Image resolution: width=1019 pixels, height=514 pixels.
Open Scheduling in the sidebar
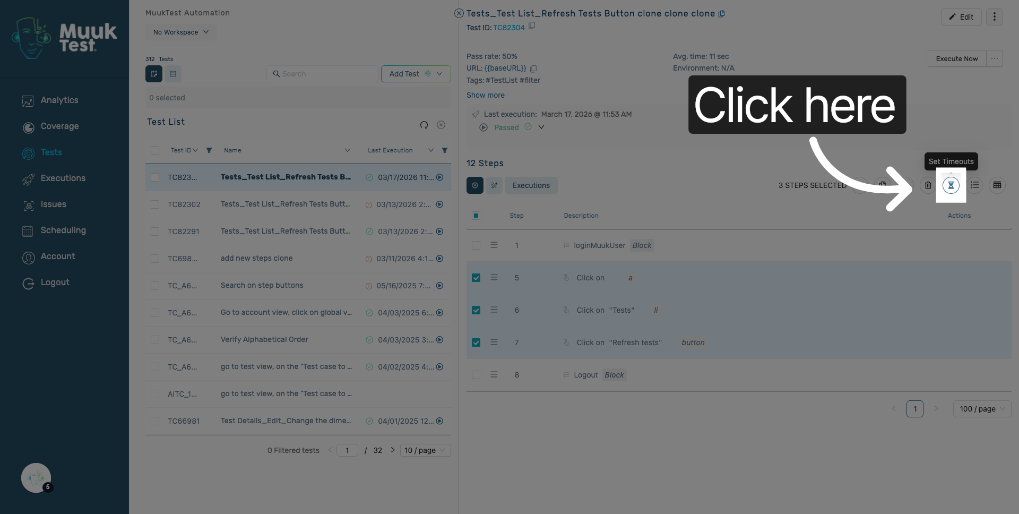63,230
